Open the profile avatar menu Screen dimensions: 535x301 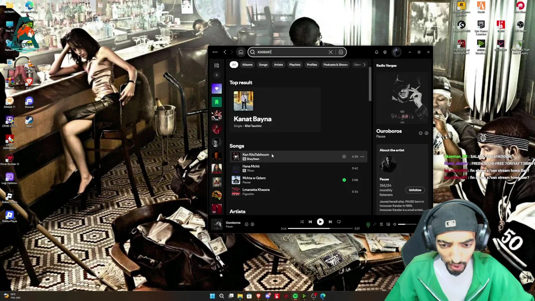coord(396,52)
